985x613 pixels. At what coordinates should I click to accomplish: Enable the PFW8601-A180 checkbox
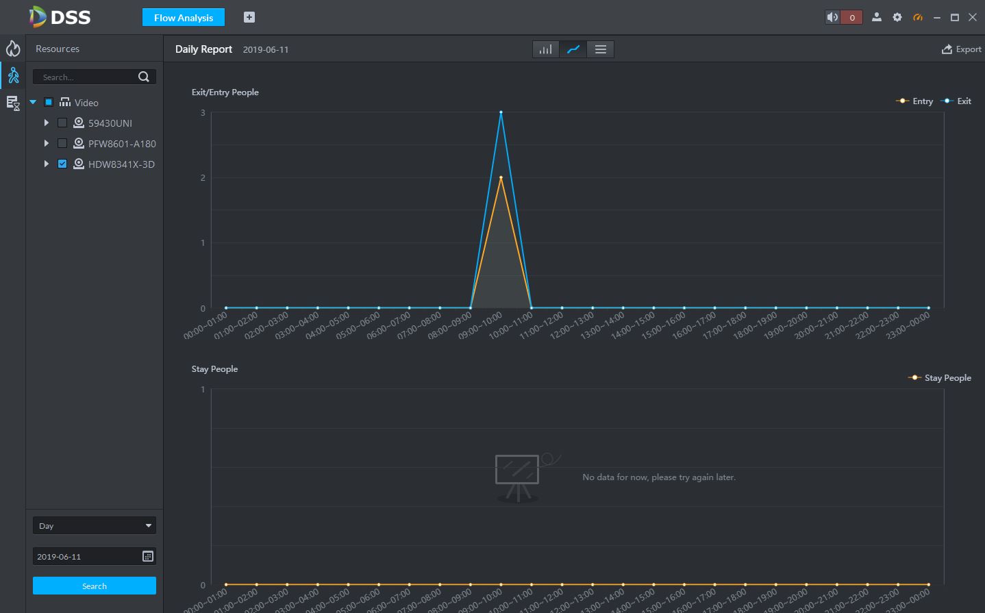[x=62, y=143]
